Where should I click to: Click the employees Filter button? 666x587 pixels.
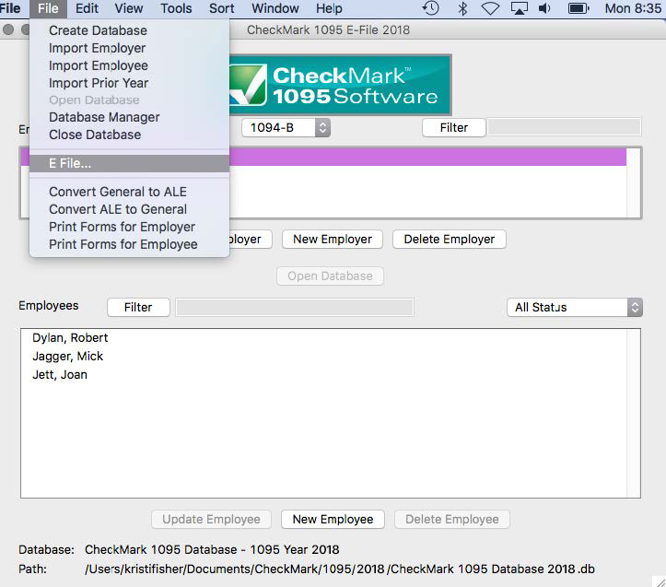138,307
